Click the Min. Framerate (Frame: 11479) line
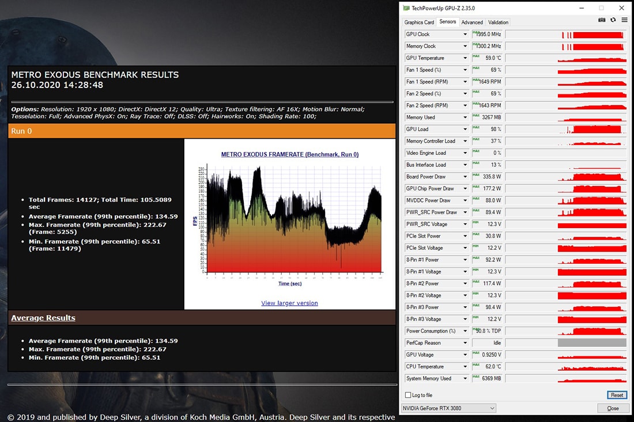 (95, 245)
